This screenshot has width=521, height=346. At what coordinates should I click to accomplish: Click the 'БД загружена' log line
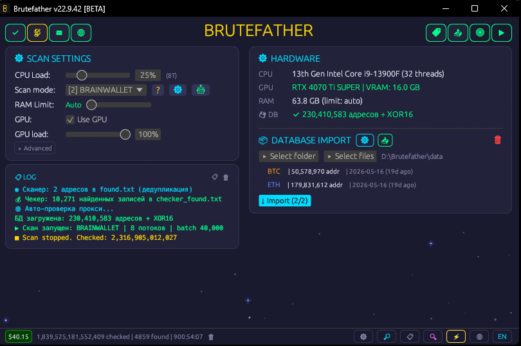[x=94, y=219]
